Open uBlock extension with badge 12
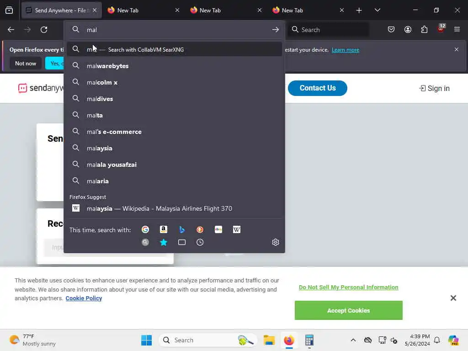This screenshot has width=468, height=351. [x=441, y=29]
